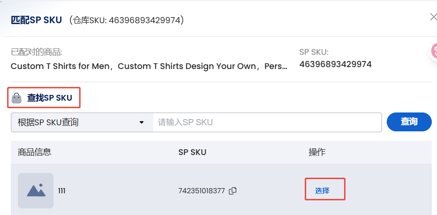This screenshot has width=437, height=215.
Task: Click paired SP SKU value 46396893429974
Action: pos(335,64)
